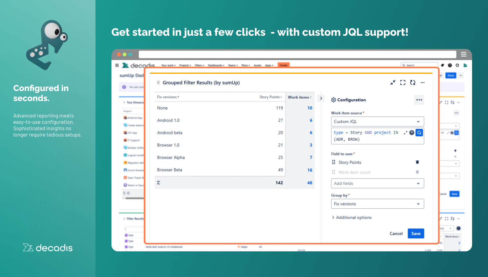
Task: Open the Filters menu in Jira navigation
Action: pos(199,65)
